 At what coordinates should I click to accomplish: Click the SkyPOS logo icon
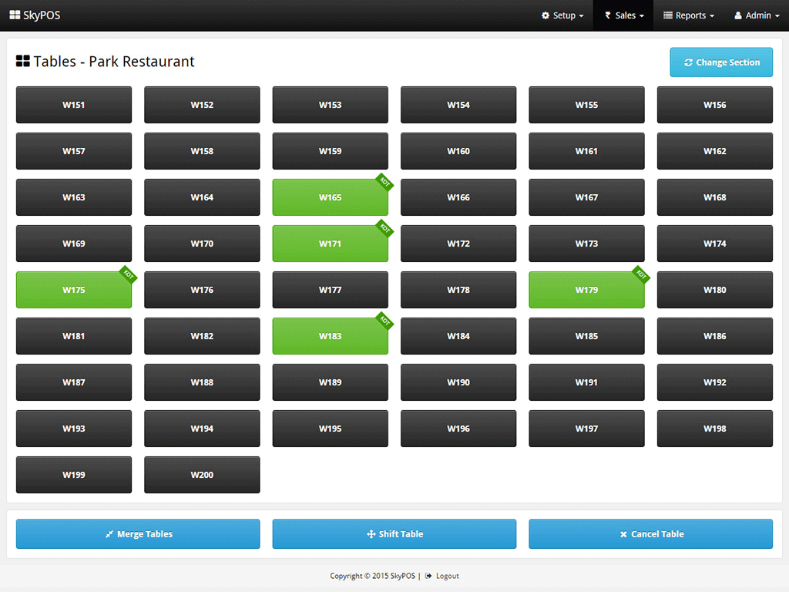pyautogui.click(x=15, y=15)
